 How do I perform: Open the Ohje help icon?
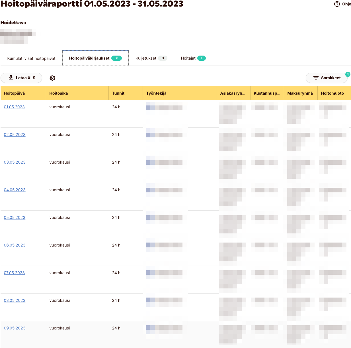pyautogui.click(x=337, y=4)
